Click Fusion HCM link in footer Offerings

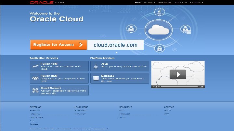[35, 114]
